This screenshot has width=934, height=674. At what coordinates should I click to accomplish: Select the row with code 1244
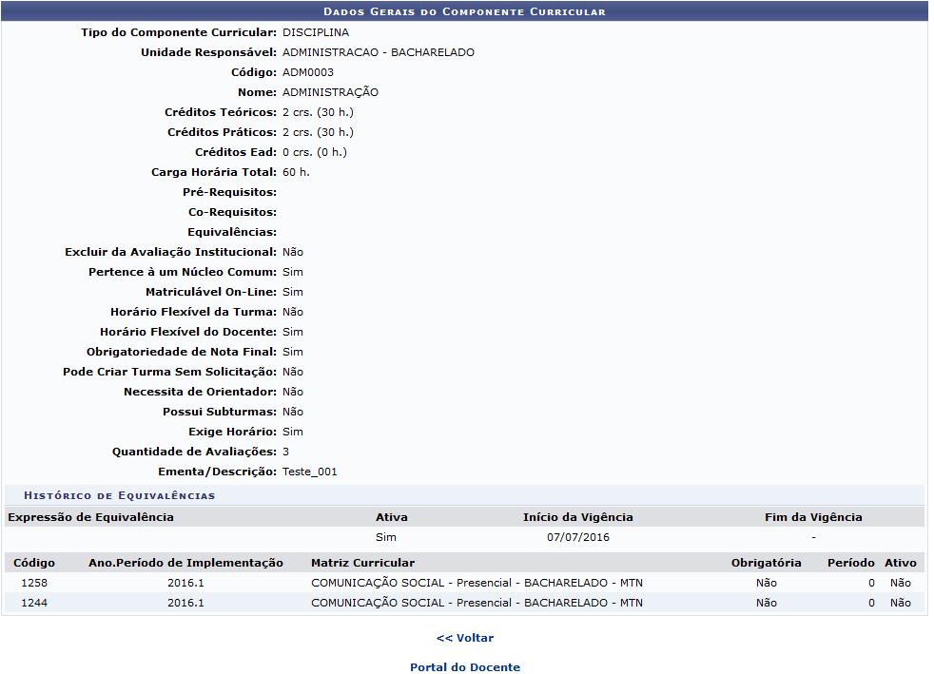tap(34, 603)
